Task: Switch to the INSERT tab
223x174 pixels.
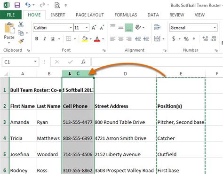Action: [x=58, y=15]
